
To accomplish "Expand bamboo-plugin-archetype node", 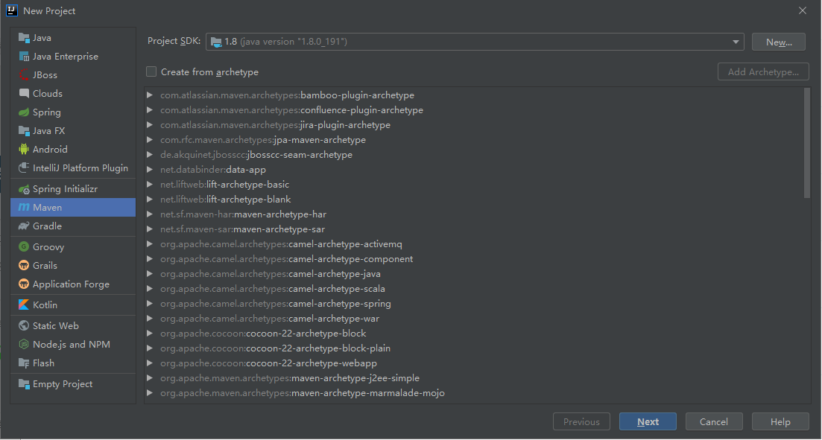I will point(150,95).
